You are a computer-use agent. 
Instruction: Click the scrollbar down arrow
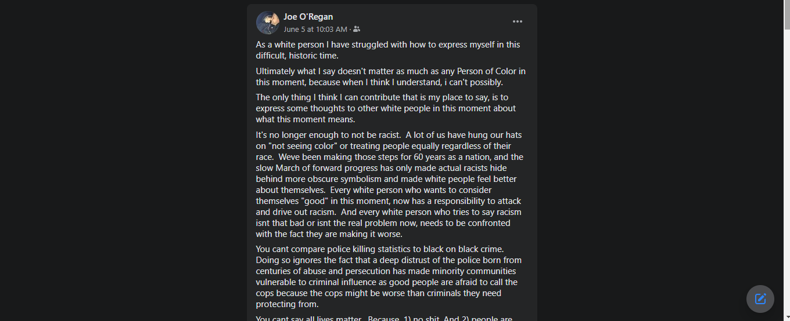point(787,317)
